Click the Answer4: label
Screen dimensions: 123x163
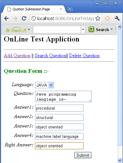pos(24,135)
